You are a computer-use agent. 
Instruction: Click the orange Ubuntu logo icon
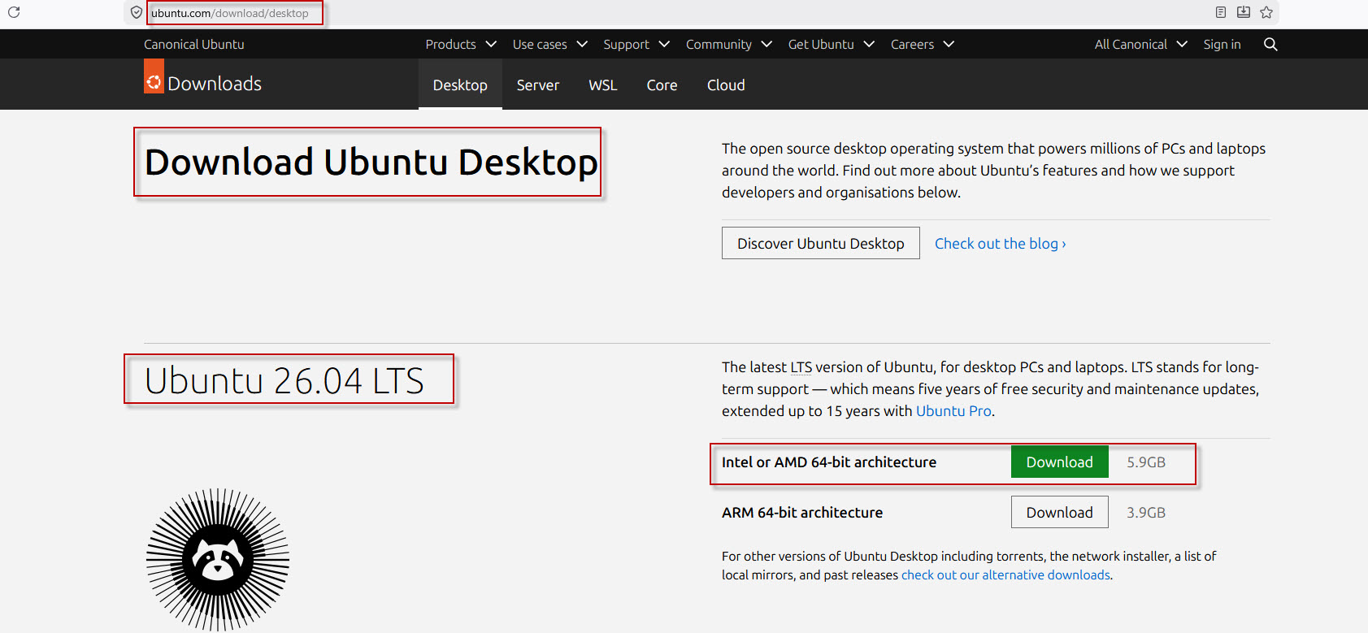(x=154, y=76)
